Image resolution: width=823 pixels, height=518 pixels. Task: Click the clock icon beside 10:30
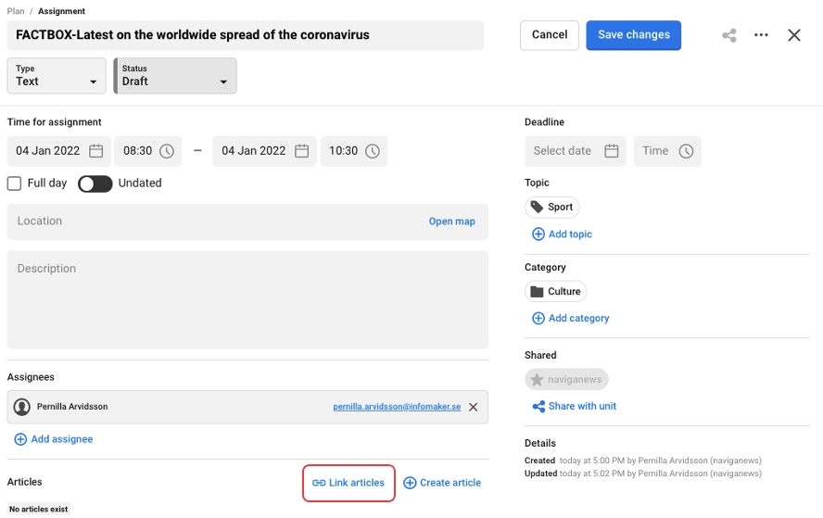[372, 151]
